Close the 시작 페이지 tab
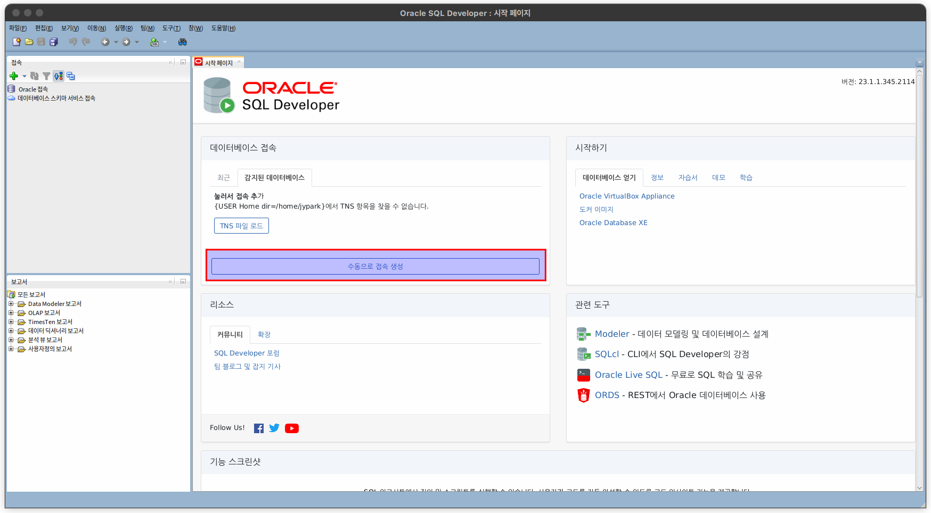Viewport: 931px width, 513px height. 239,62
